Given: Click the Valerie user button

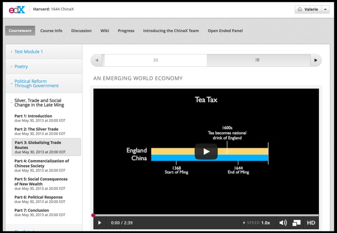Looking at the screenshot, I should [308, 10].
